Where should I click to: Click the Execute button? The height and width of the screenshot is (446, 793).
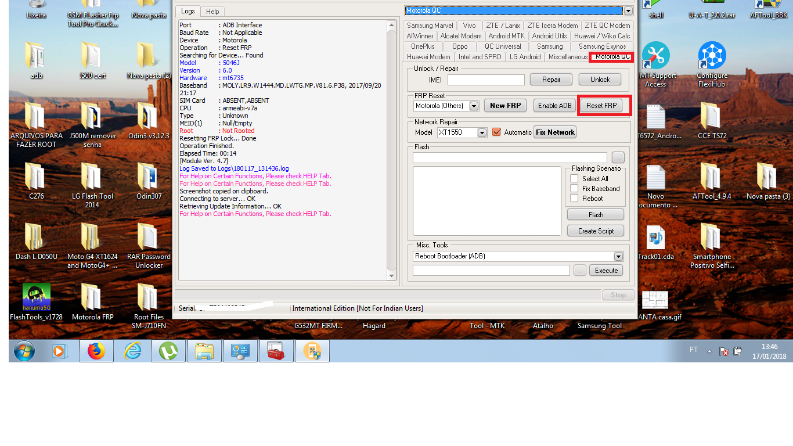606,271
